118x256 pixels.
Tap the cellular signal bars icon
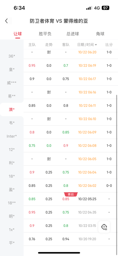[x=89, y=8]
